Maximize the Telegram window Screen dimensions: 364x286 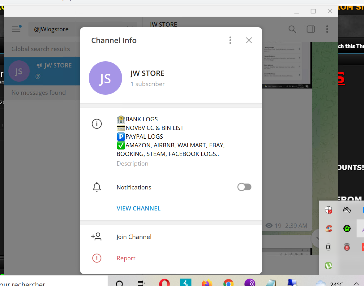point(313,11)
